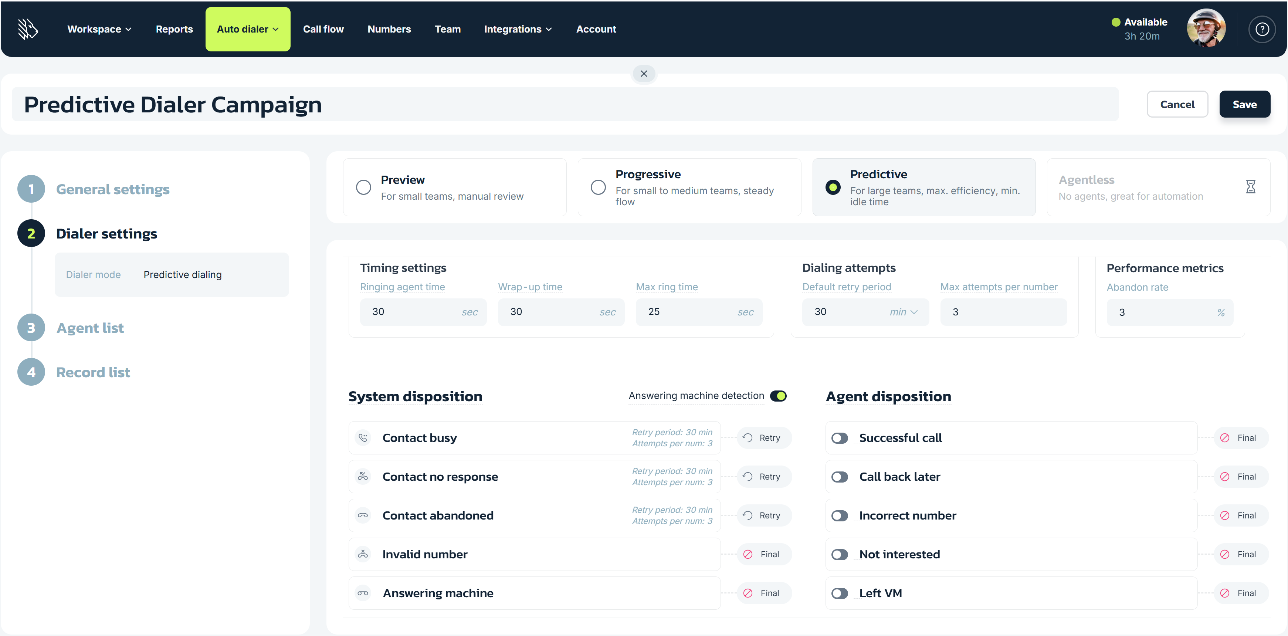Click the Answering machine voicemail icon
Screen dimensions: 1288x636
click(x=363, y=593)
